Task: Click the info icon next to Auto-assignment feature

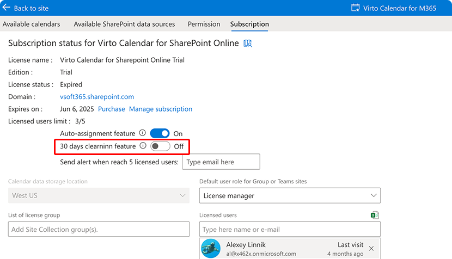Action: click(143, 133)
